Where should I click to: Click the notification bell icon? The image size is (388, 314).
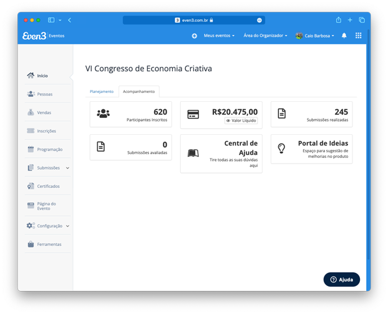(x=344, y=36)
